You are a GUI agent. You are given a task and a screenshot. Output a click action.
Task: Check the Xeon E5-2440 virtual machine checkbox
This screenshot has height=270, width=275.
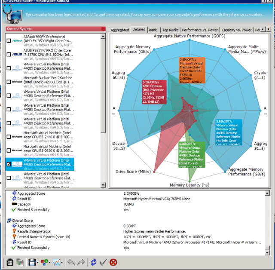click(x=9, y=137)
